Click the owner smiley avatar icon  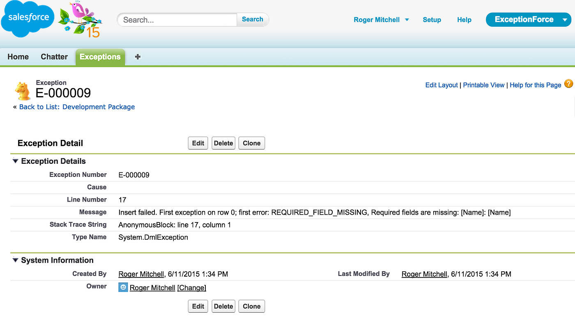point(123,287)
